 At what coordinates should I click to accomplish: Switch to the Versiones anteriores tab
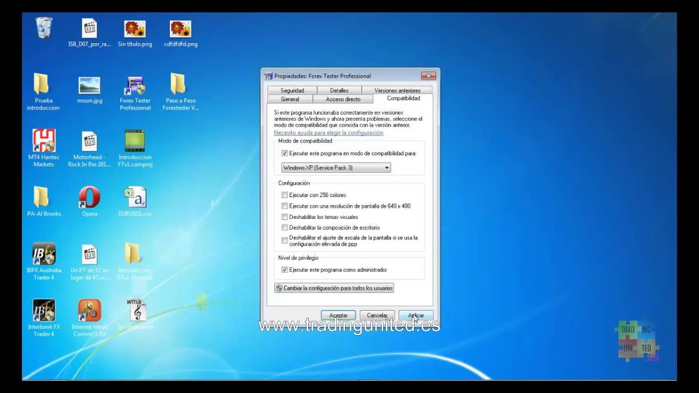point(398,91)
